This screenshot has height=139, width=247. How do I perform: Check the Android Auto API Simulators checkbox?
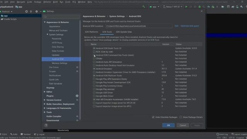[94, 62]
